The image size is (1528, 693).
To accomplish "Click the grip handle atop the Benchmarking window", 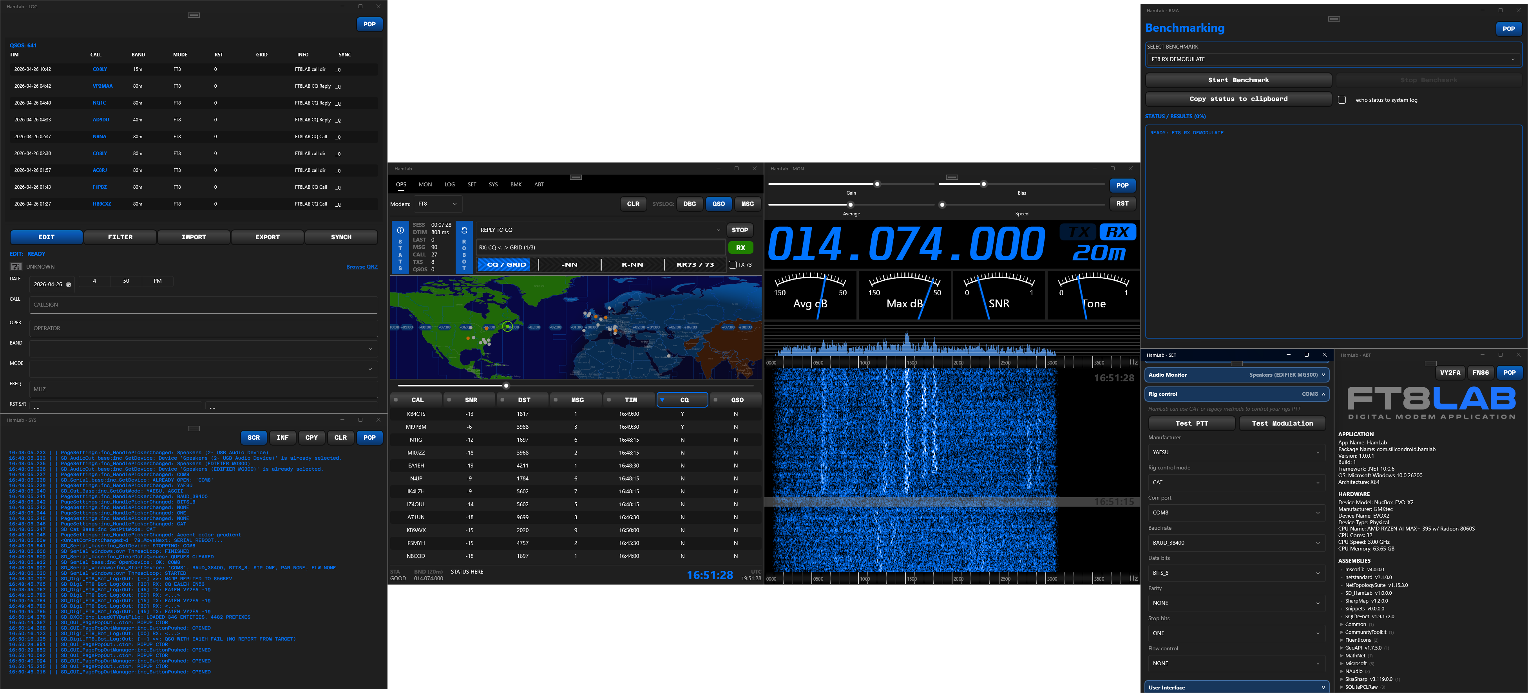I will (x=1334, y=19).
